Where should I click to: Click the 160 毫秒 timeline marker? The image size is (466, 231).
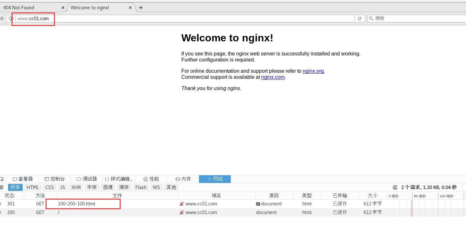click(x=446, y=196)
